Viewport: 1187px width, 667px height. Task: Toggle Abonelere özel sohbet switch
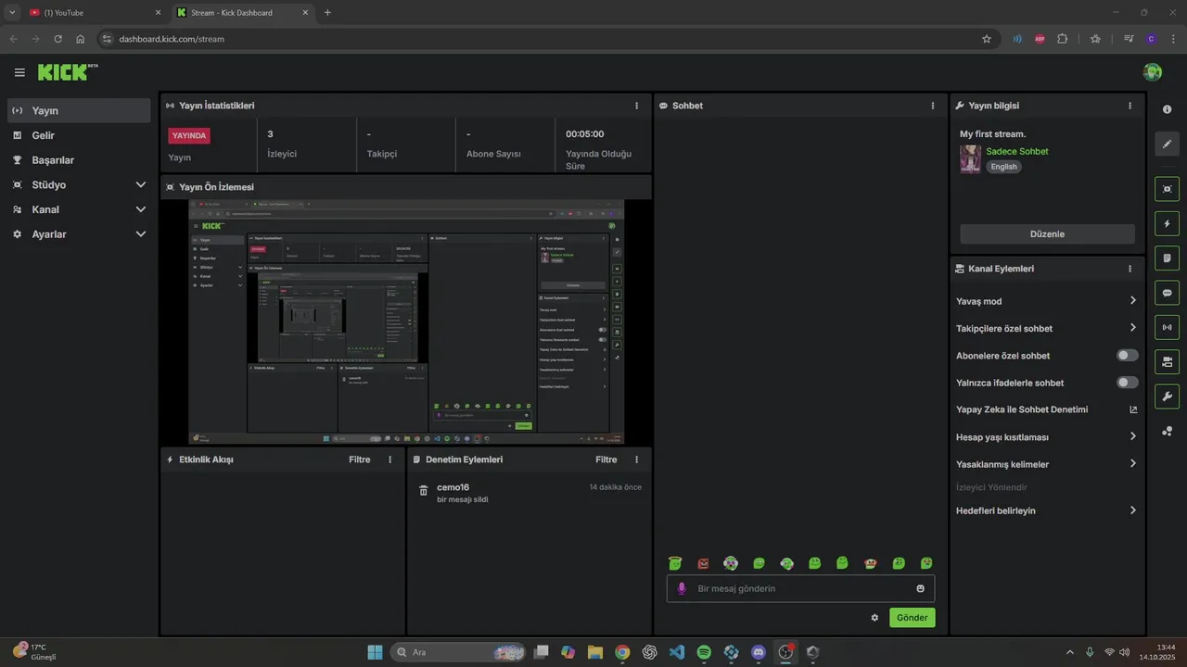1127,356
